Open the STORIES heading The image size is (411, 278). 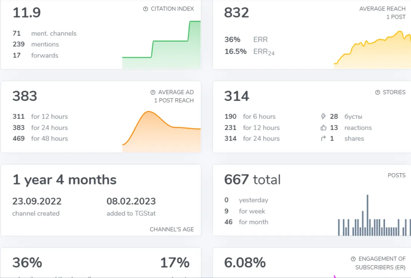tap(394, 92)
